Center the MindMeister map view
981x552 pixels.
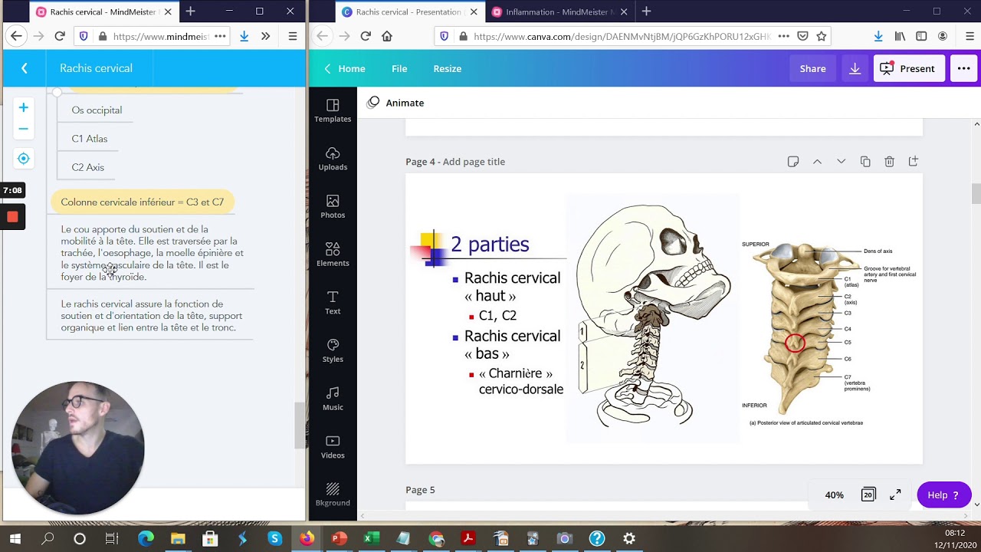point(24,159)
